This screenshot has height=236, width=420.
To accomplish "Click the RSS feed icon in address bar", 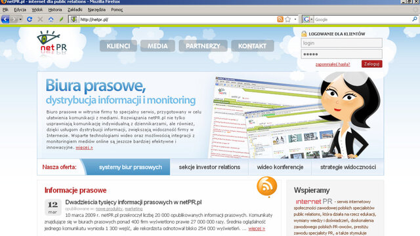I will point(280,19).
